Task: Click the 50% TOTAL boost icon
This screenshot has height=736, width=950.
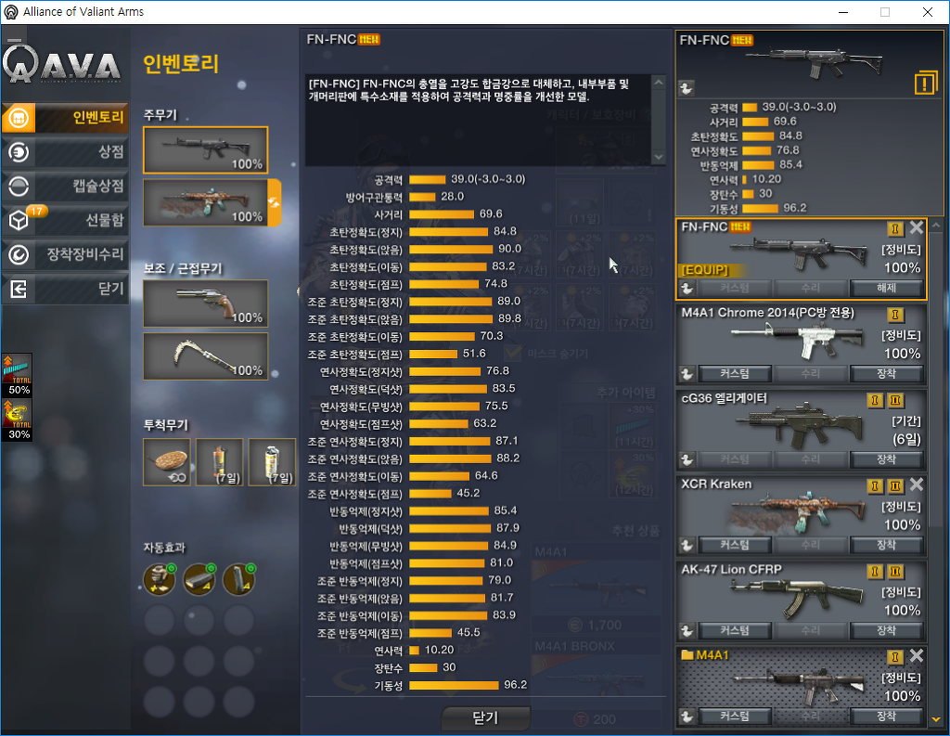Action: point(17,375)
